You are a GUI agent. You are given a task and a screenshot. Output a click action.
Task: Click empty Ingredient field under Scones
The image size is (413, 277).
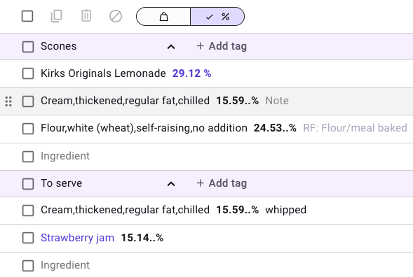point(65,156)
